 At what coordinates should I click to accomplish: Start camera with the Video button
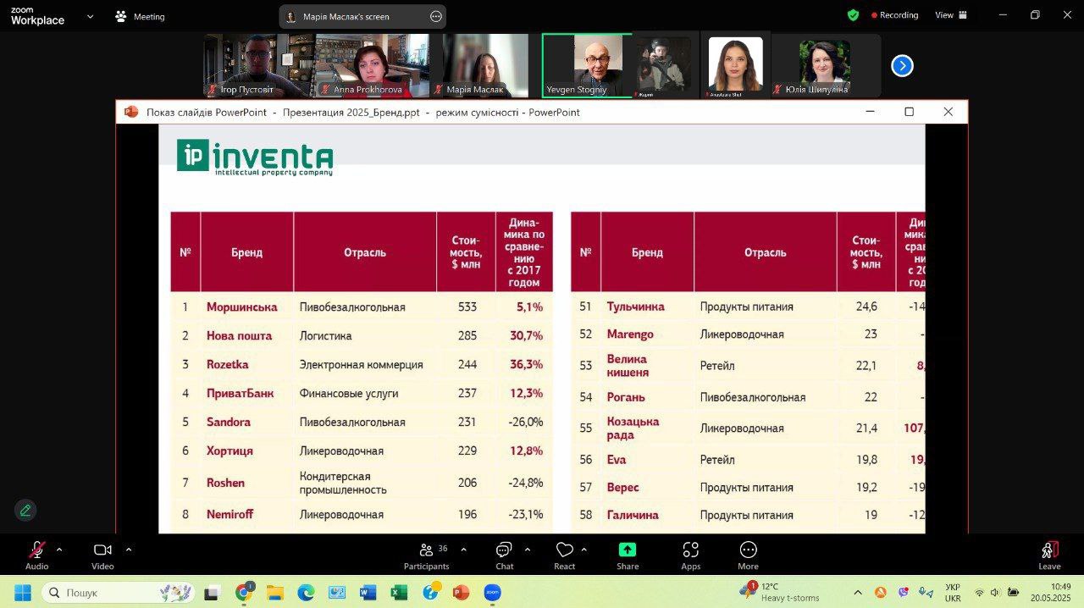click(x=102, y=555)
